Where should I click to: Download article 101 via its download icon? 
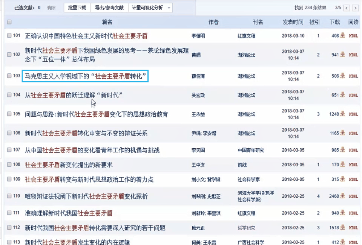343,35
